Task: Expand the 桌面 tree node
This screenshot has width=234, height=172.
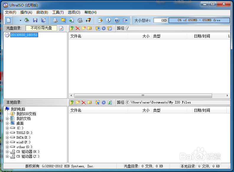Action: tap(7, 123)
